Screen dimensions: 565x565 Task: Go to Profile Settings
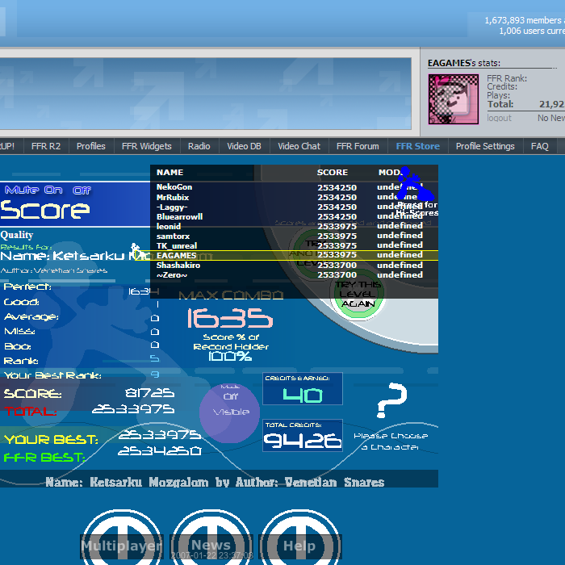click(485, 146)
